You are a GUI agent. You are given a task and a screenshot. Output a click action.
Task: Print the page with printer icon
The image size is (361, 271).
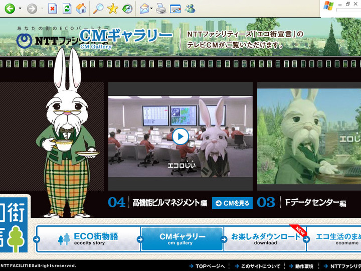tap(161, 9)
